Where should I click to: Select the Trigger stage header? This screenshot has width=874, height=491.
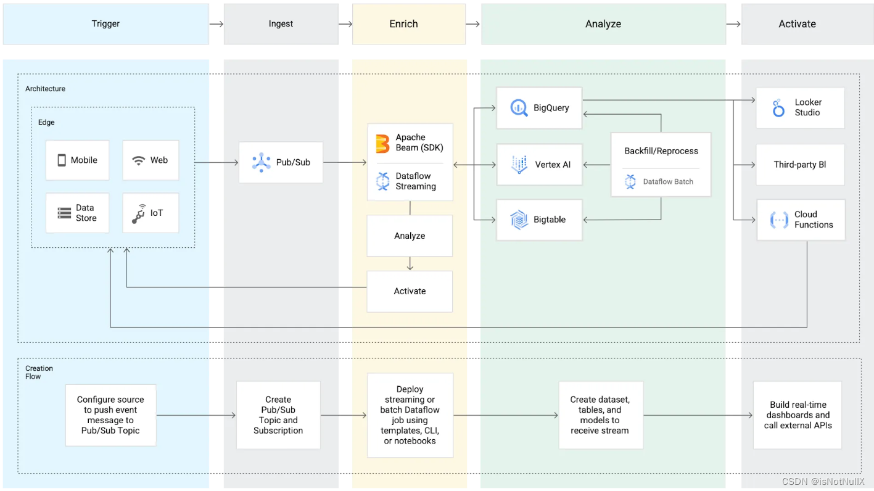(106, 24)
